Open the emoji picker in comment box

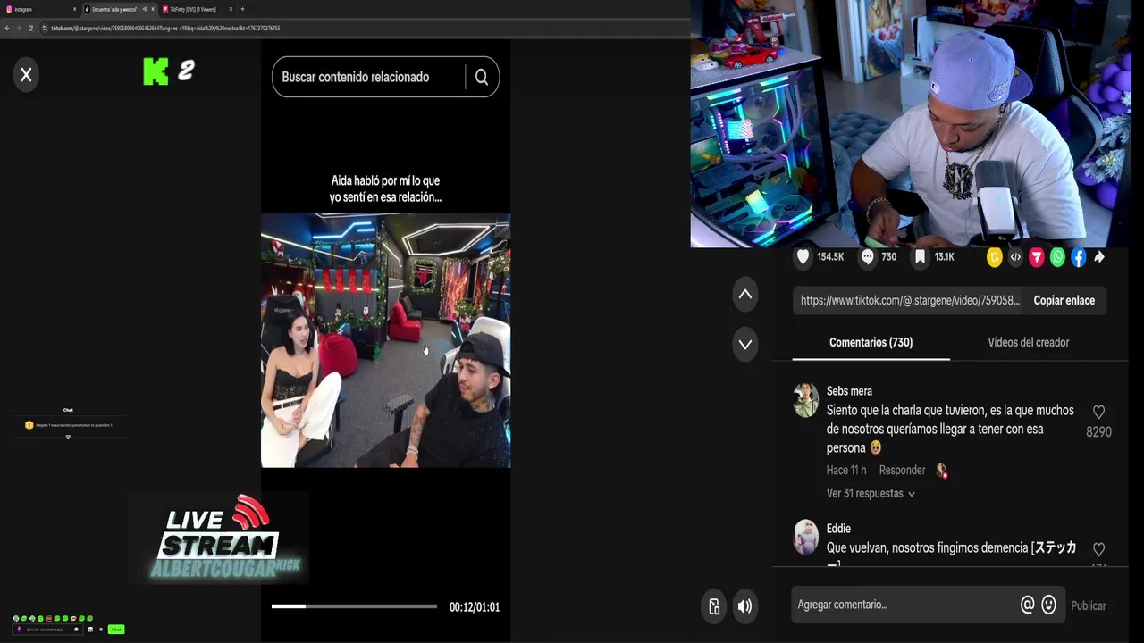pyautogui.click(x=1049, y=605)
